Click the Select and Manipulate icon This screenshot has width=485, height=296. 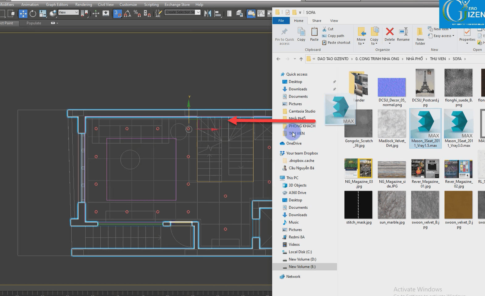96,13
